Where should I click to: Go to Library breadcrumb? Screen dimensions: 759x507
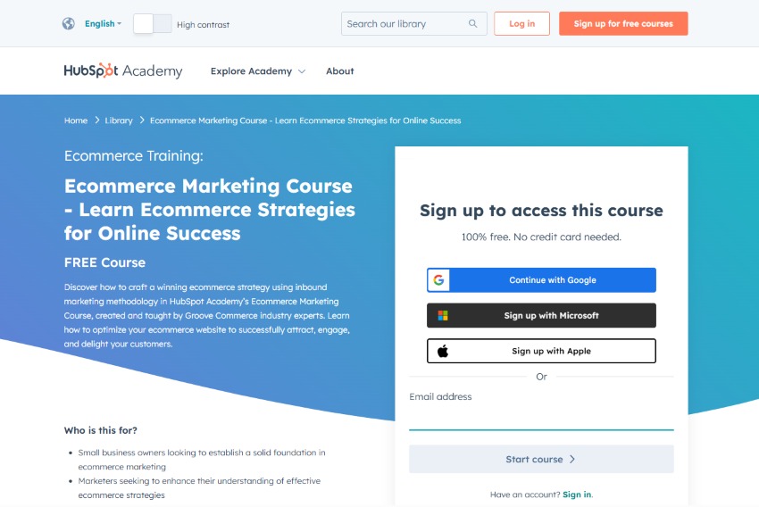119,121
